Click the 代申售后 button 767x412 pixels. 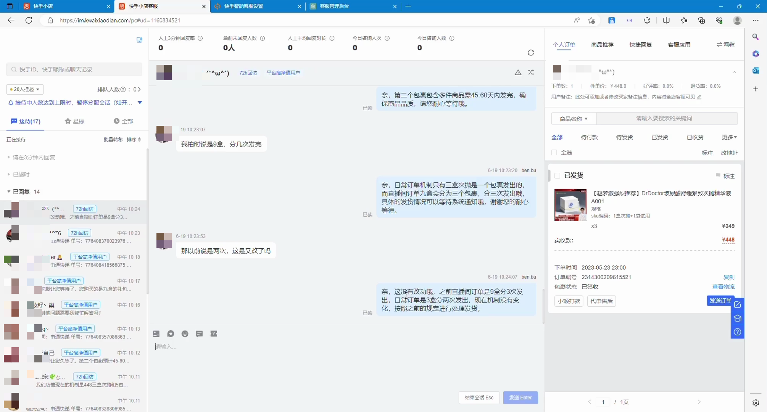click(x=601, y=301)
